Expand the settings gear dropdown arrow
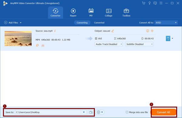Image resolution: width=182 pixels, height=118 pixels. coord(102,112)
